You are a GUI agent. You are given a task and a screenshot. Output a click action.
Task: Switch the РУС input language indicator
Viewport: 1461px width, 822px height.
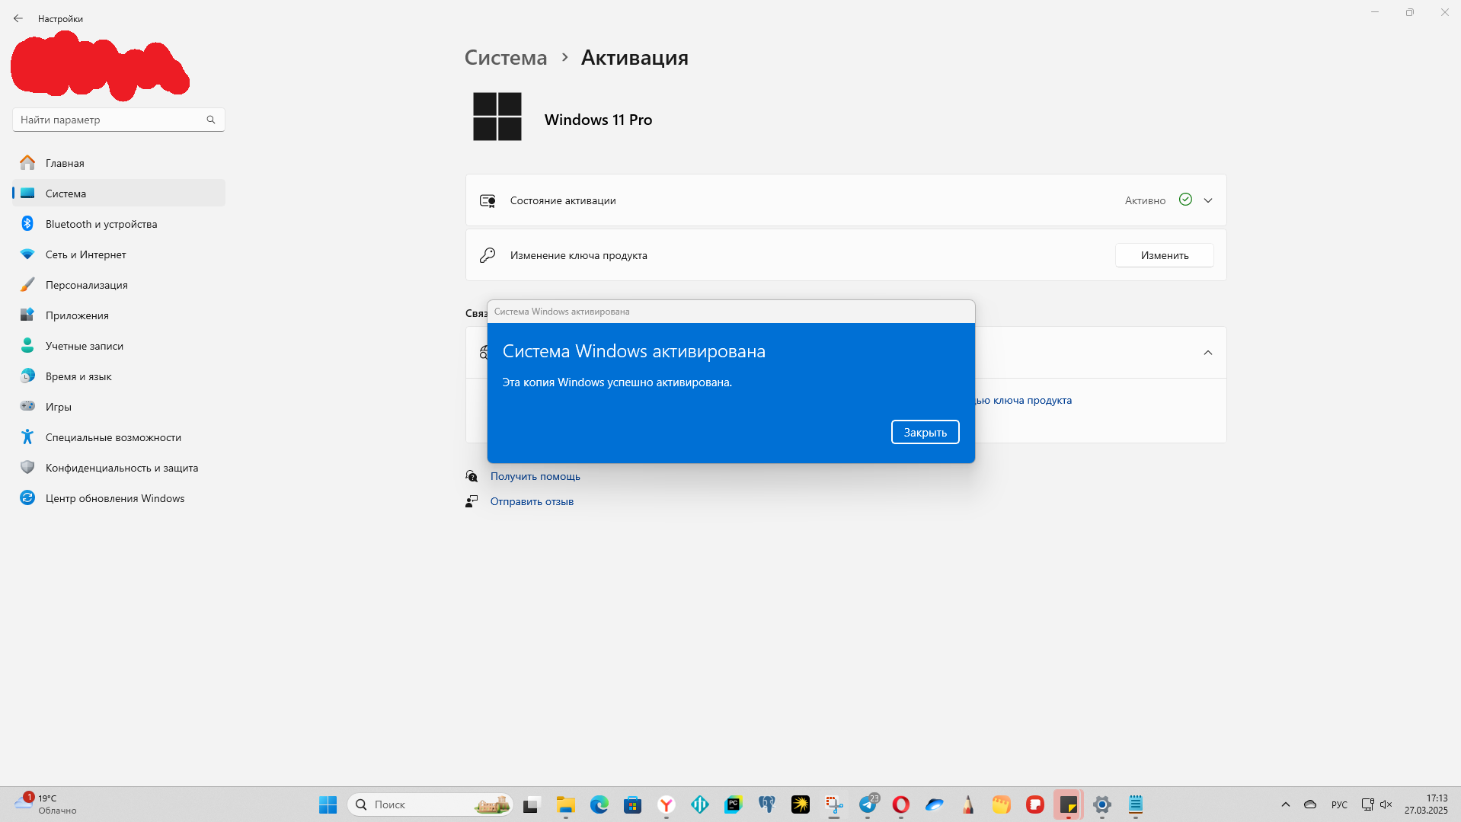pos(1339,804)
